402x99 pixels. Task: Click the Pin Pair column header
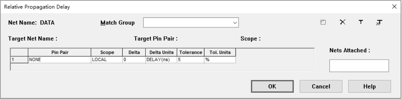click(x=59, y=52)
